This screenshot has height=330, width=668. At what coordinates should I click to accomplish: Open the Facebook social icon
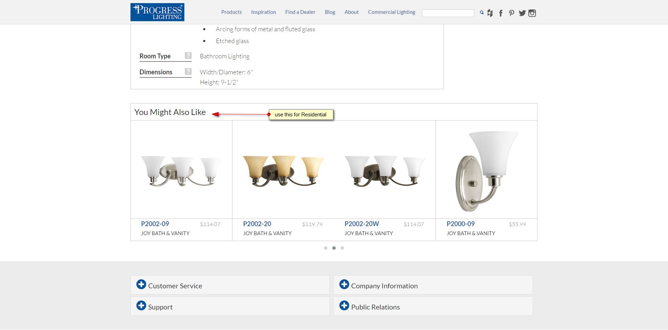coord(501,13)
